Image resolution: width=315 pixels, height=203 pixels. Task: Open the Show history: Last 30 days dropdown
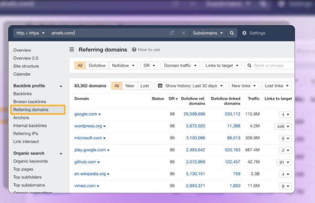[190, 86]
